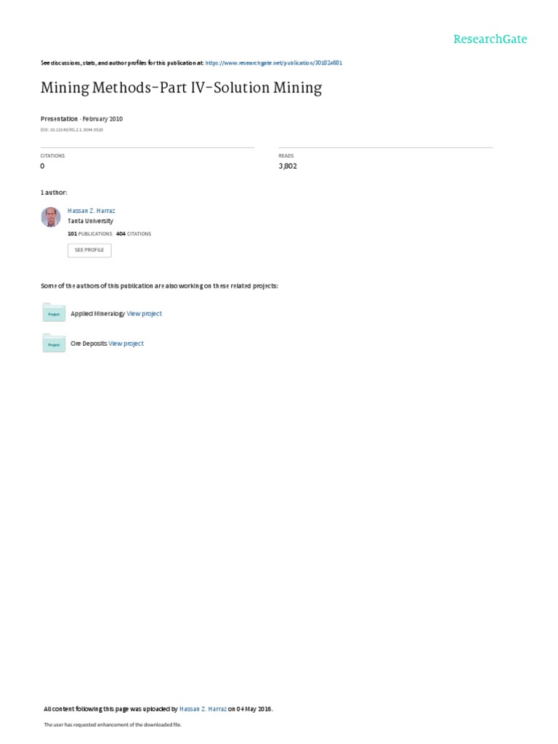Open View project link for Applied Mineralogy

coord(145,314)
